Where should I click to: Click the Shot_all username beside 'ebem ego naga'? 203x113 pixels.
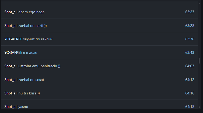(x=11, y=12)
